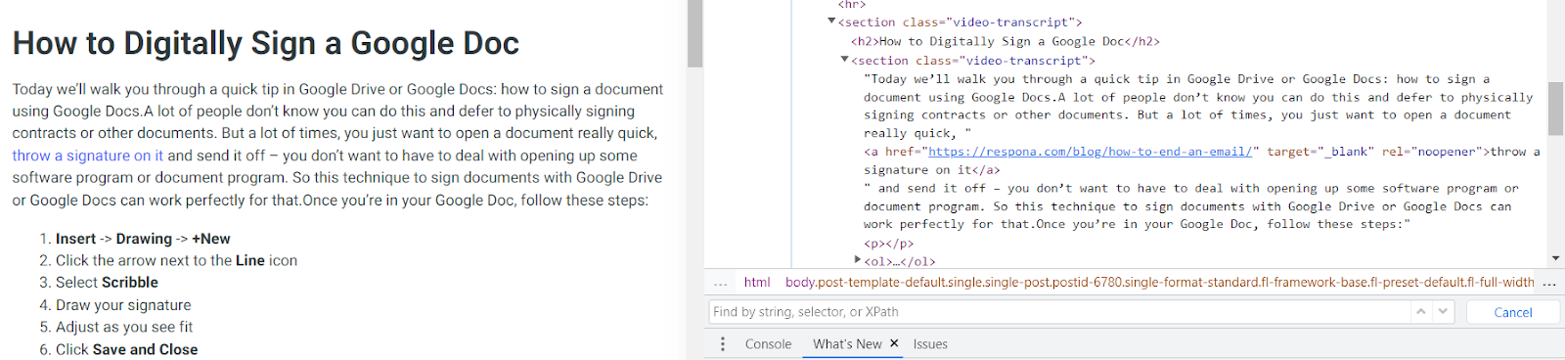Click list item 'Select Scribble'
Viewport: 1565px width, 360px height.
coord(107,283)
